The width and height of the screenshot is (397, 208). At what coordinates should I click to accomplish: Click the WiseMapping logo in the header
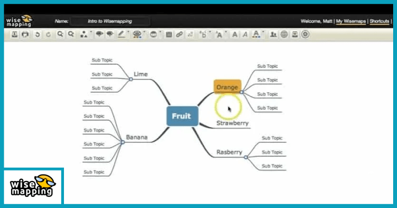click(x=19, y=21)
